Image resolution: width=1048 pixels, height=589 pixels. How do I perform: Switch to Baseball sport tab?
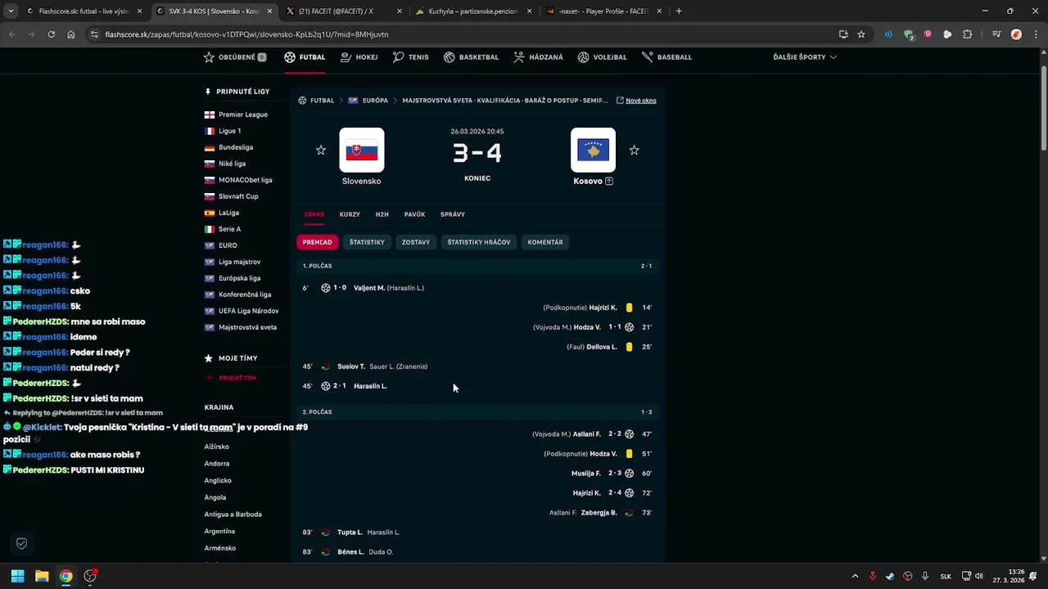[x=666, y=57]
